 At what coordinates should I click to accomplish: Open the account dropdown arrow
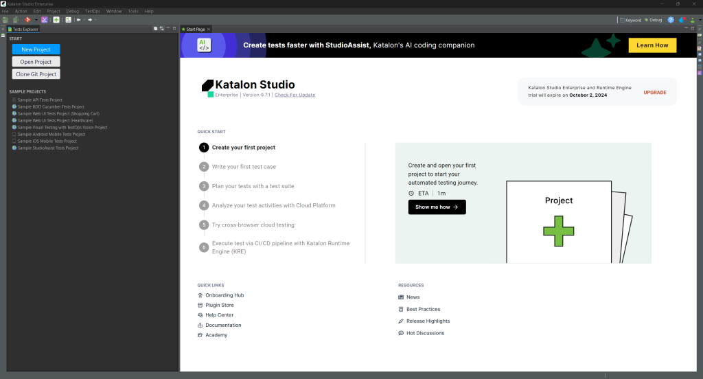(700, 20)
